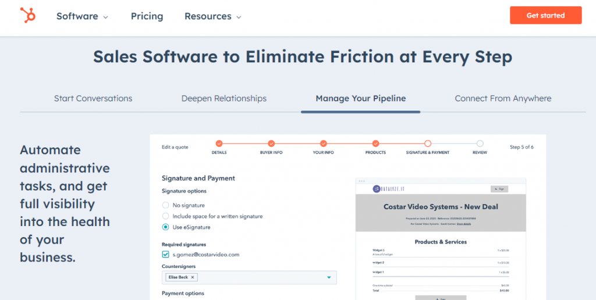The height and width of the screenshot is (300, 596).
Task: Go to the Pricing page link
Action: click(147, 16)
